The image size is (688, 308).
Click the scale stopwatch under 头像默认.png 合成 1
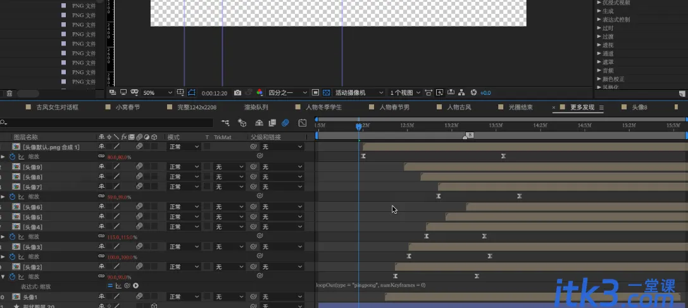coord(12,157)
